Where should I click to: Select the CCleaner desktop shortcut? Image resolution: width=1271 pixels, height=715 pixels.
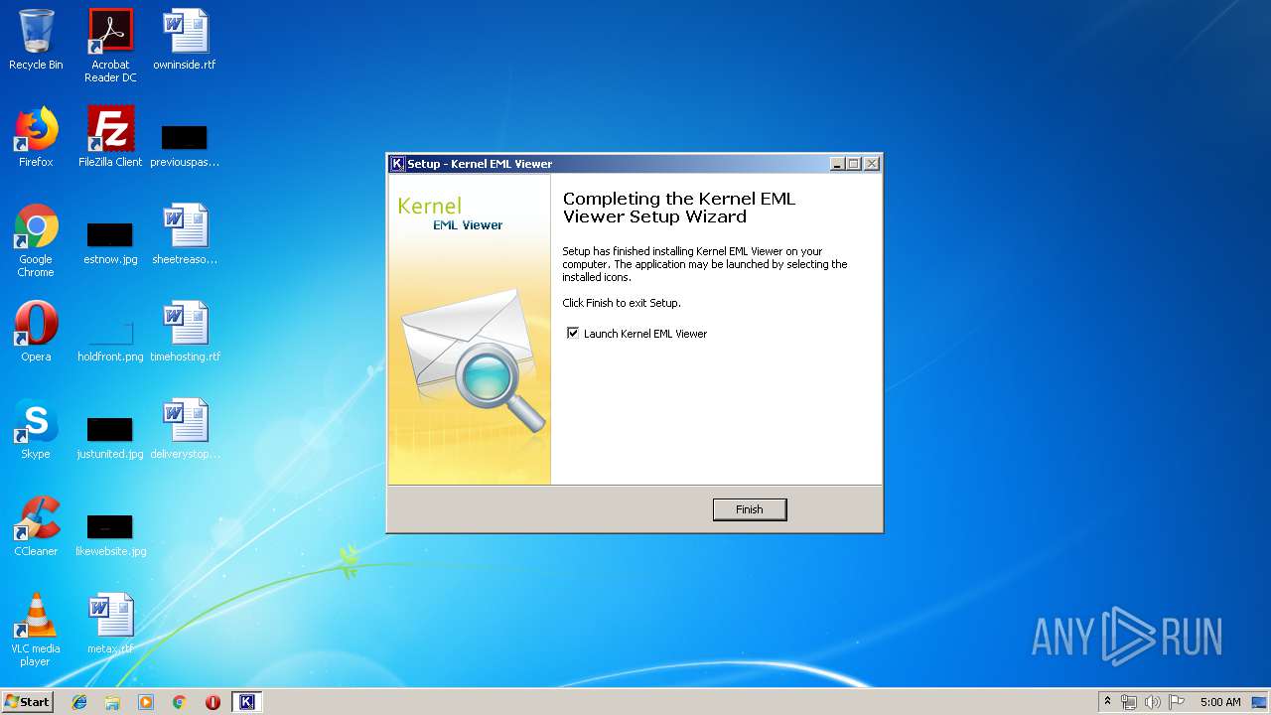click(x=36, y=526)
